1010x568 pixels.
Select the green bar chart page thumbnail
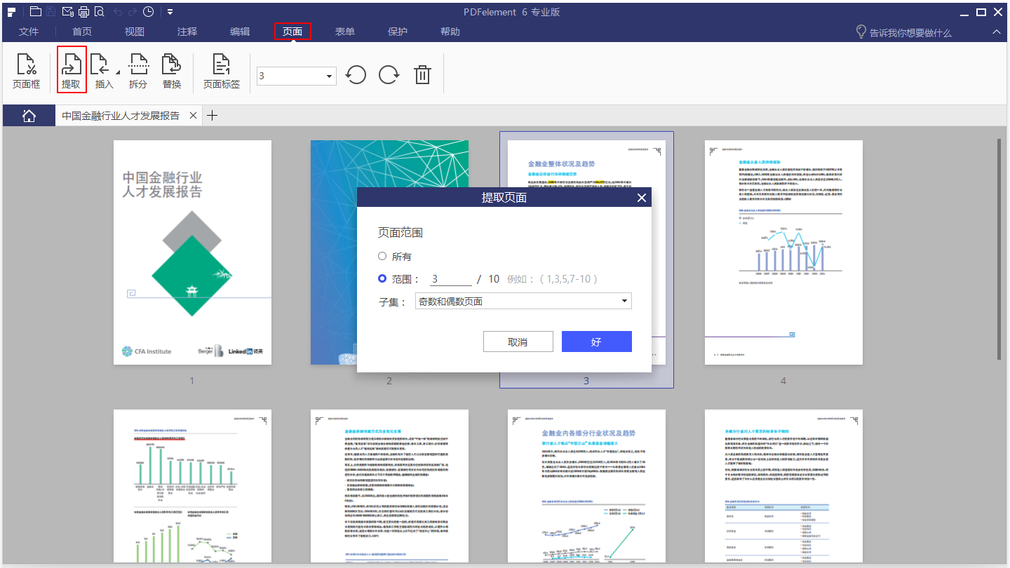[192, 485]
